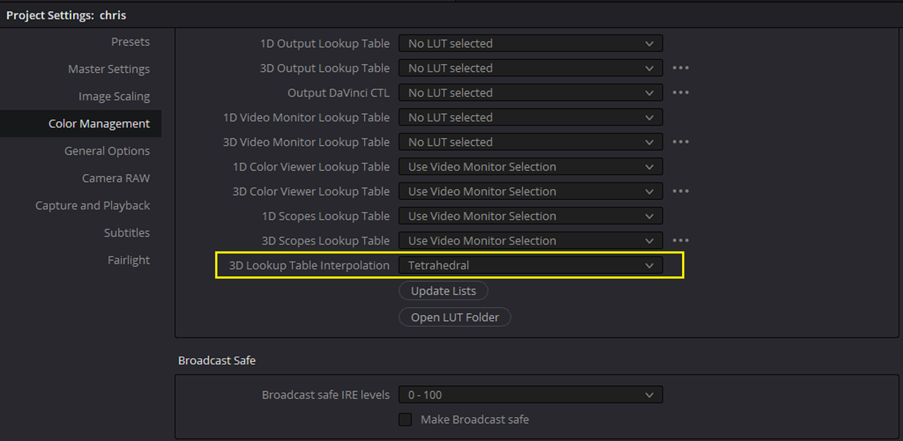Go to Camera RAW settings

[116, 178]
